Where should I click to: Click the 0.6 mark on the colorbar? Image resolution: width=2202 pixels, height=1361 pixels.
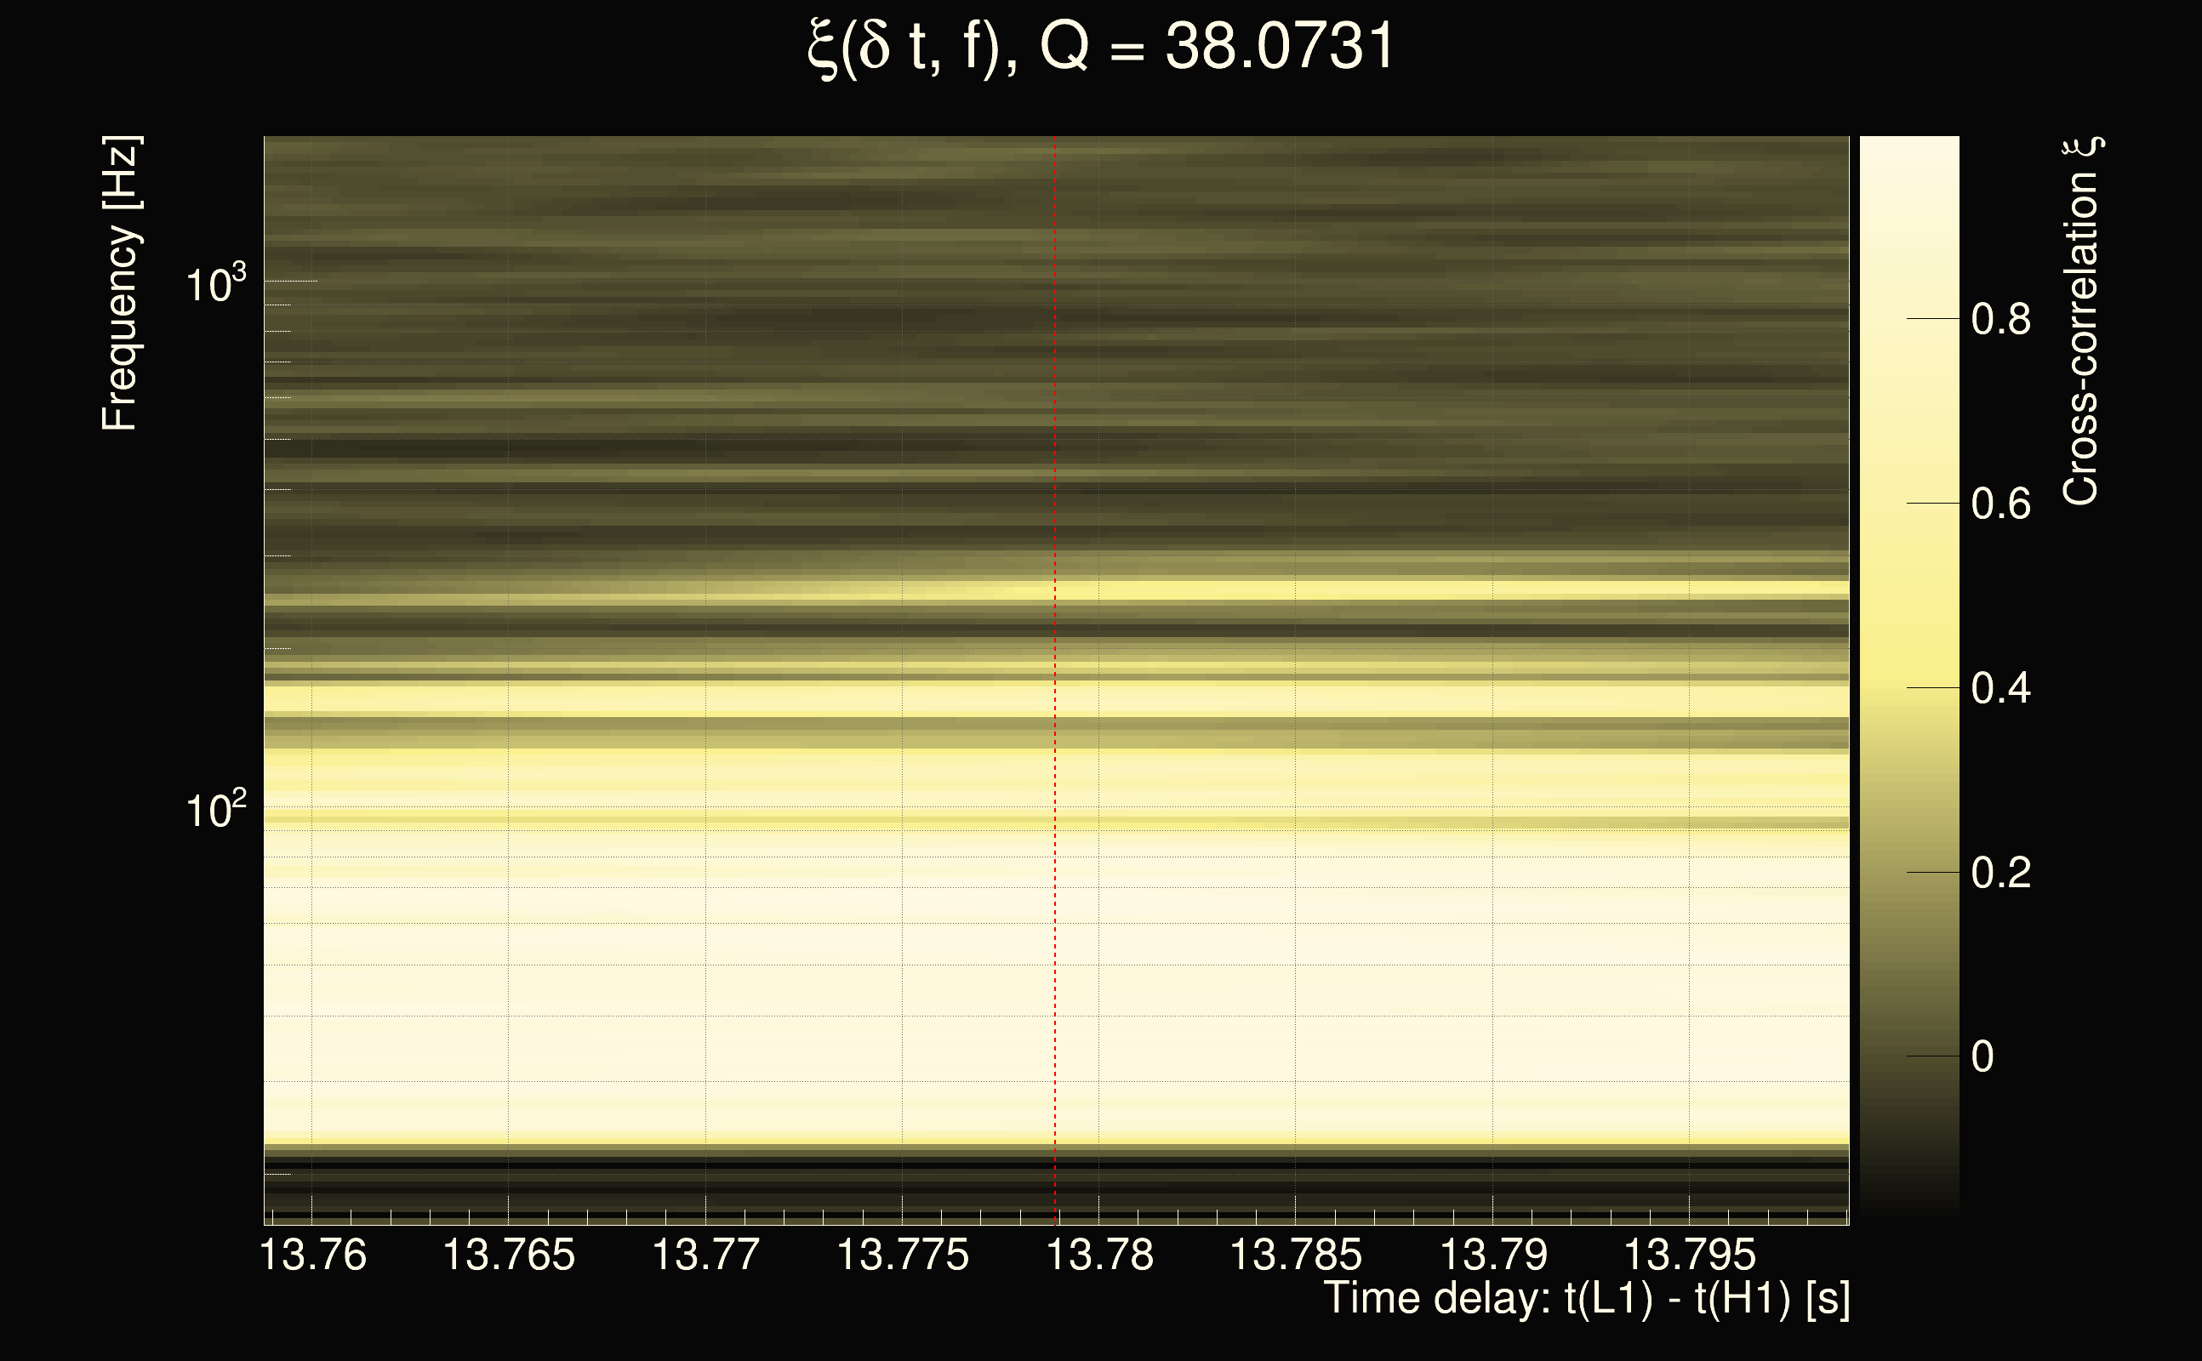click(x=2000, y=504)
